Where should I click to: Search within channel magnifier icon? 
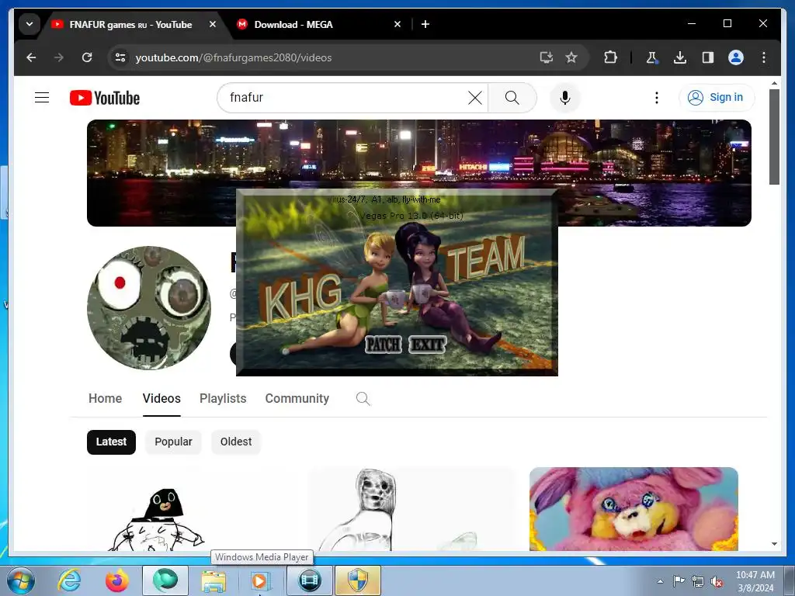point(363,399)
